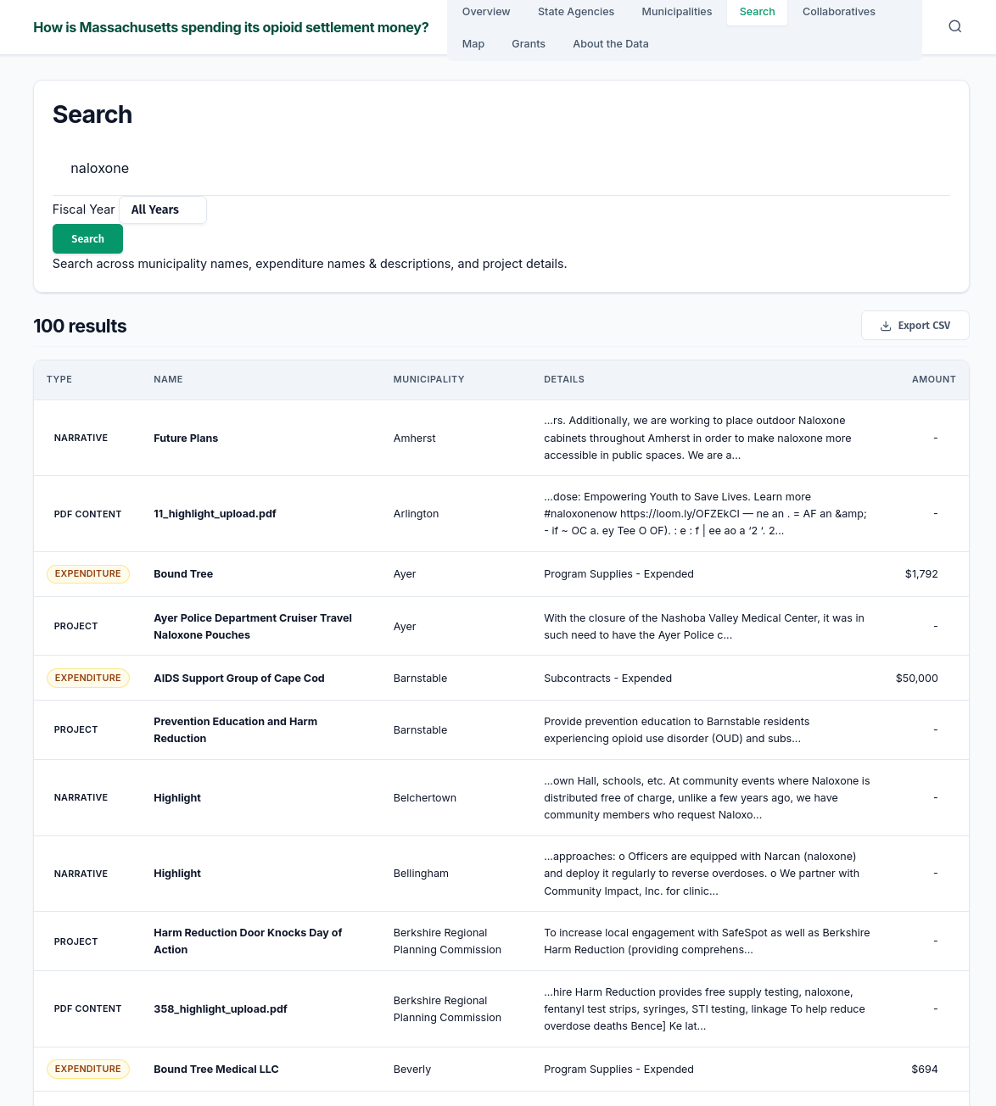Screen dimensions: 996x1106
Task: Go to the Grants section
Action: pyautogui.click(x=529, y=43)
